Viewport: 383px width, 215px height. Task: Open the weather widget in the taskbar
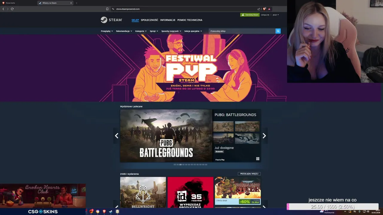click(327, 211)
